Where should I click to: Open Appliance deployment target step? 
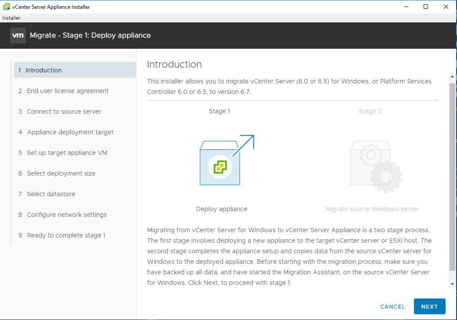click(70, 132)
